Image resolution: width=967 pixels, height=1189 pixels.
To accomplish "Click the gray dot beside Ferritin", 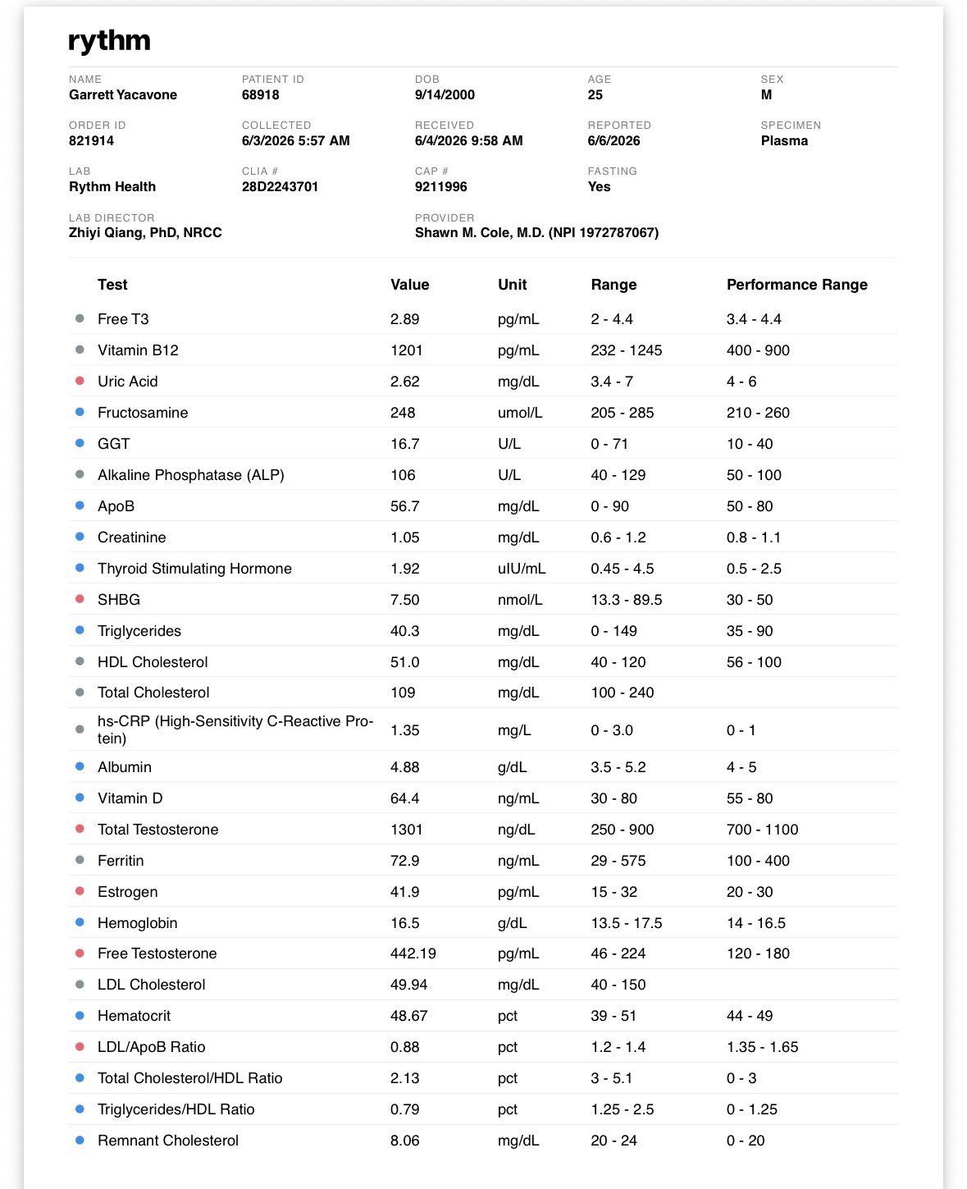I will coord(80,860).
